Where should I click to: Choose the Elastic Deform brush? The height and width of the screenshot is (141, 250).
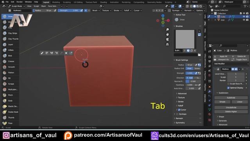click(10, 106)
